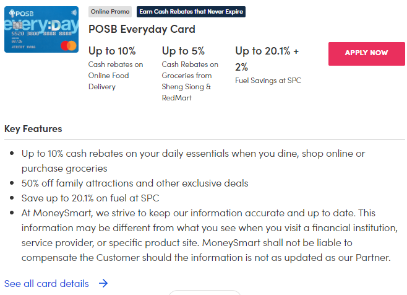The image size is (407, 295).
Task: Click the POSB Everyday Card title
Action: pyautogui.click(x=142, y=29)
